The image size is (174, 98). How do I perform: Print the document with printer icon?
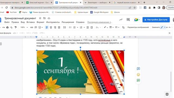tap(7, 27)
